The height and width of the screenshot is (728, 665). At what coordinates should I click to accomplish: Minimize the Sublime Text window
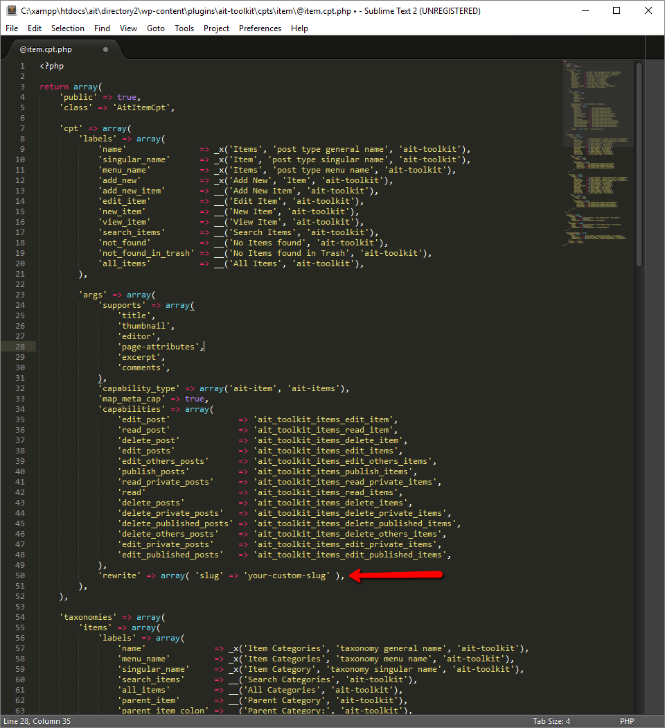pyautogui.click(x=585, y=10)
